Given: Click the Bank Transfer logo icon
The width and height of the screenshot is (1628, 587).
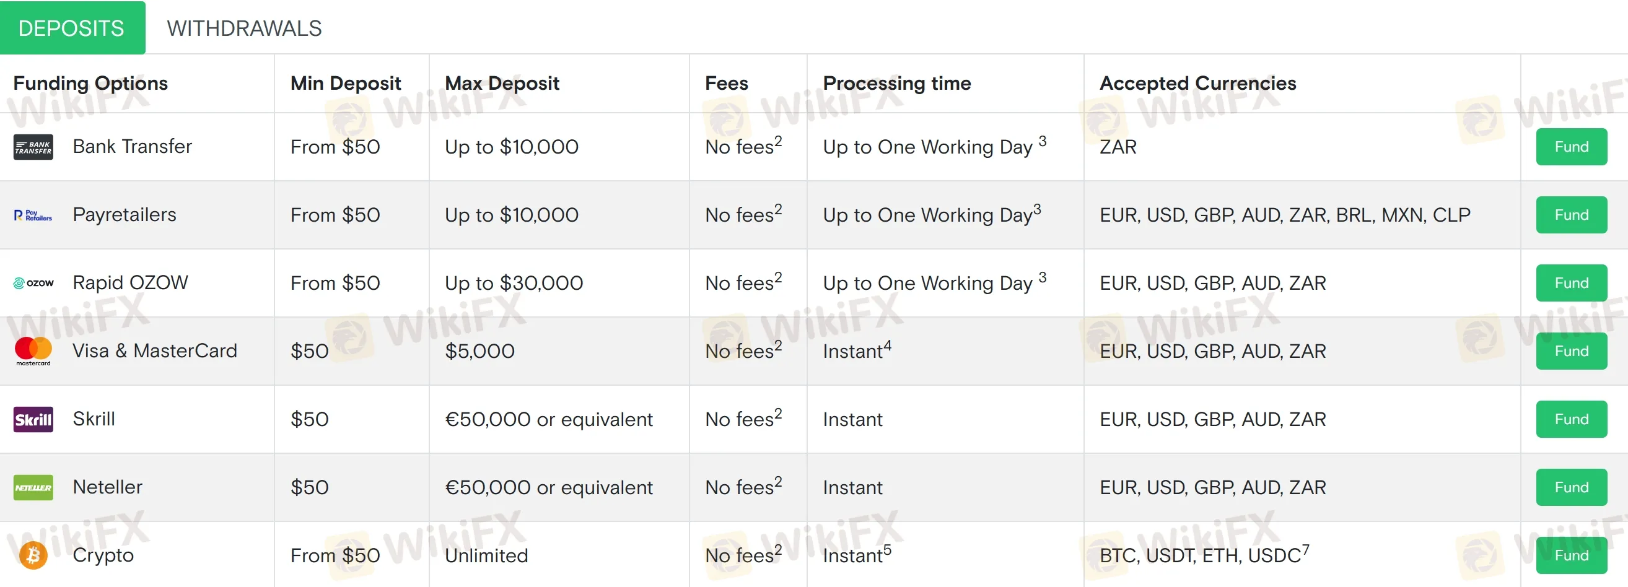Looking at the screenshot, I should (x=33, y=147).
